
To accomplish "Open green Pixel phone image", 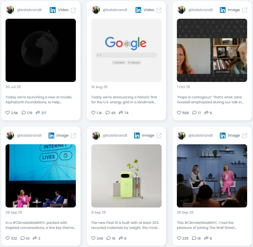I will click(x=126, y=176).
